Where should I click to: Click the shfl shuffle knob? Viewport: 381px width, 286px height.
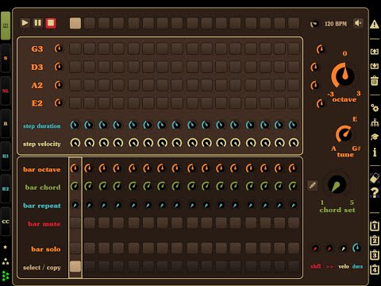coord(315,249)
